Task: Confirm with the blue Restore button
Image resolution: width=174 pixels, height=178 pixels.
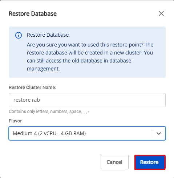Action: (x=150, y=162)
